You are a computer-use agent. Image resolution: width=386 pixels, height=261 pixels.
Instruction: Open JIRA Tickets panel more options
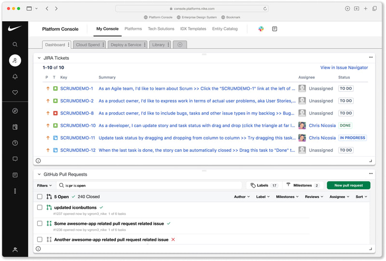371,57
